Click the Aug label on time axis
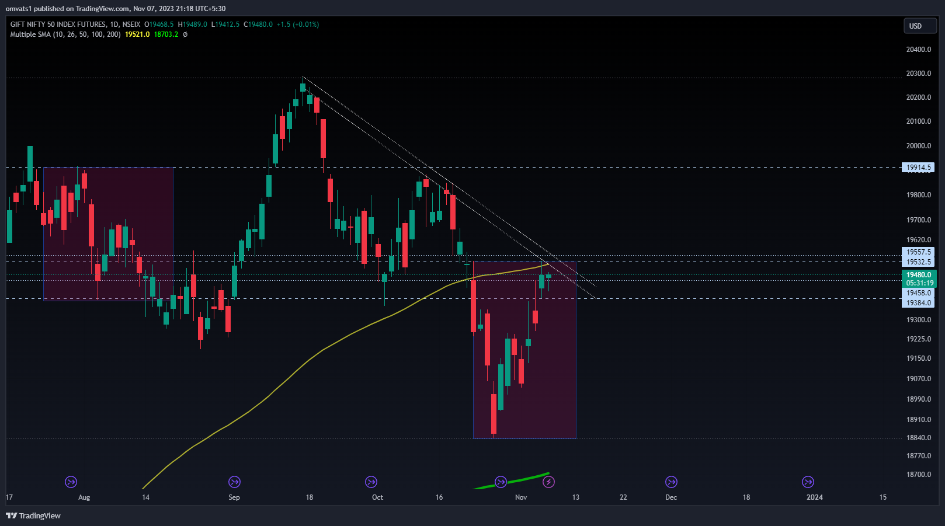This screenshot has width=945, height=526. point(84,497)
